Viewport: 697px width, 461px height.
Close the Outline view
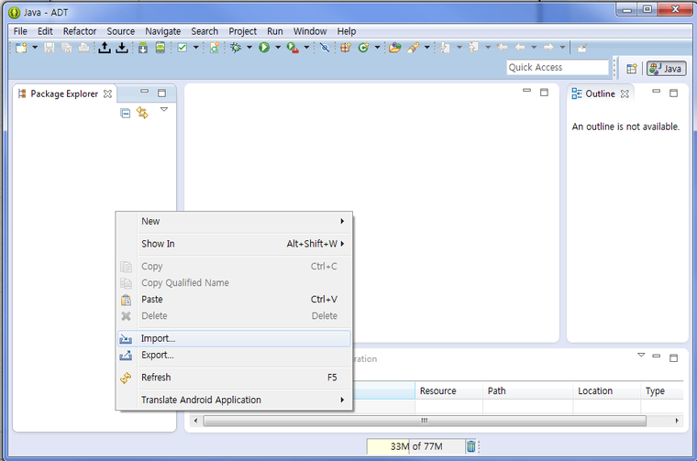(625, 93)
